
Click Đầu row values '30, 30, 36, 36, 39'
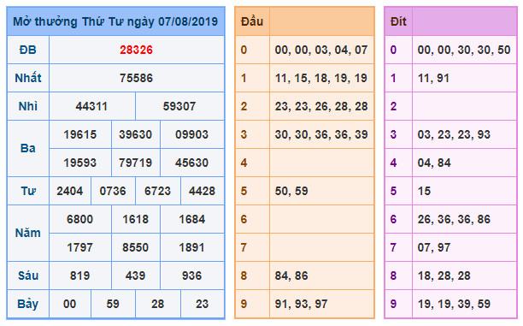321,134
